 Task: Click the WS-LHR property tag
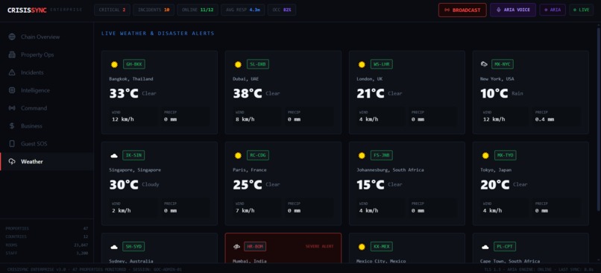tap(382, 64)
